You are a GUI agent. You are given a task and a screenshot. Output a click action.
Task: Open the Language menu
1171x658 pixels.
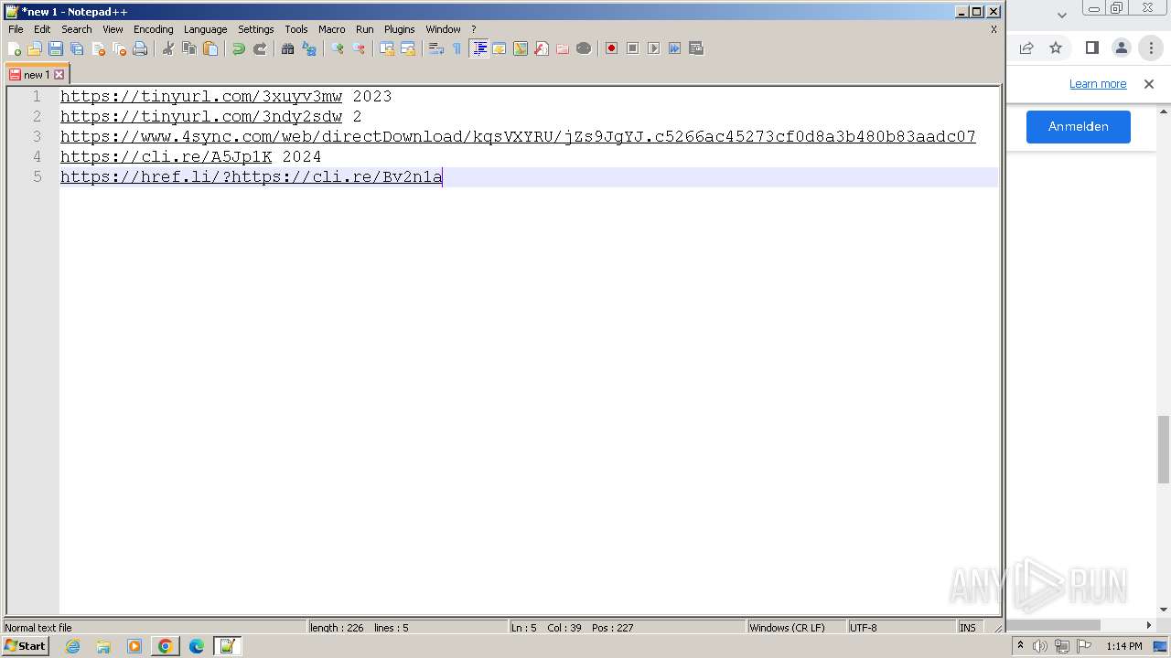205,29
